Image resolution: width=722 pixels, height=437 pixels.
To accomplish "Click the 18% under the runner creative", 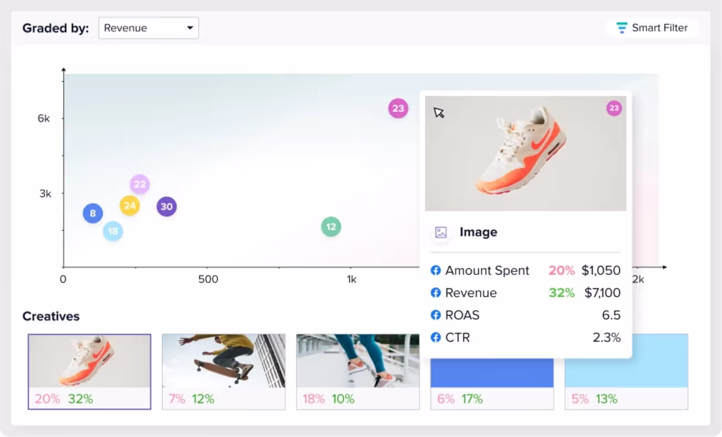I will (314, 398).
